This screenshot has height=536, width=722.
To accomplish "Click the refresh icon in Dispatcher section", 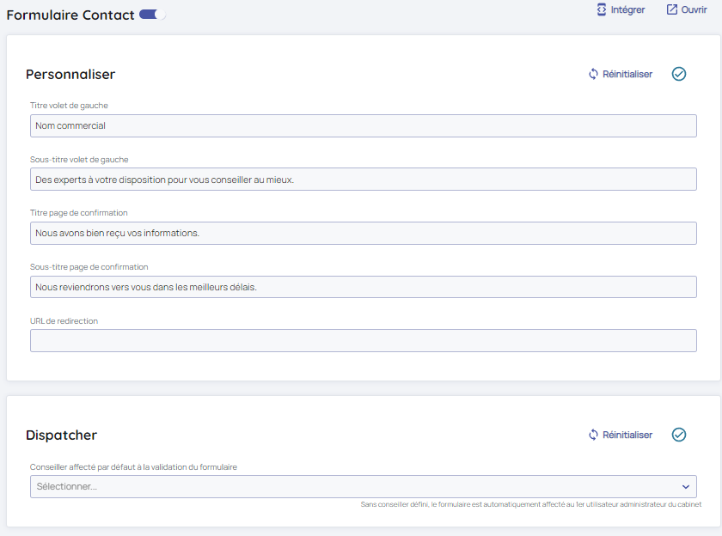I will (x=593, y=435).
